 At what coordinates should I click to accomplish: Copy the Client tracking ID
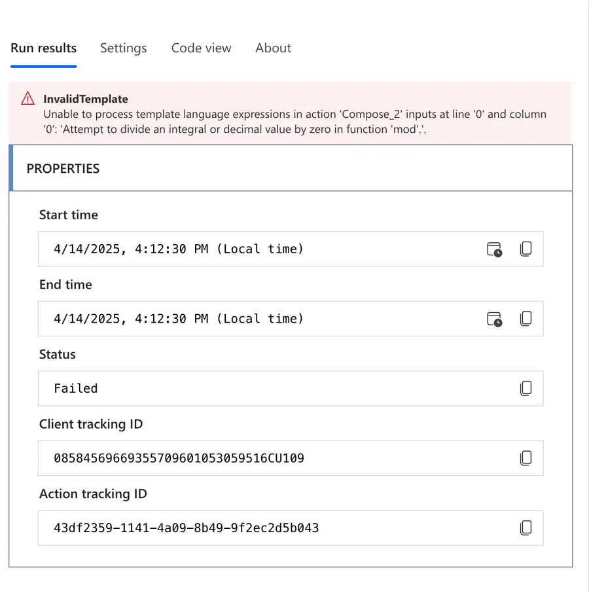click(x=526, y=458)
